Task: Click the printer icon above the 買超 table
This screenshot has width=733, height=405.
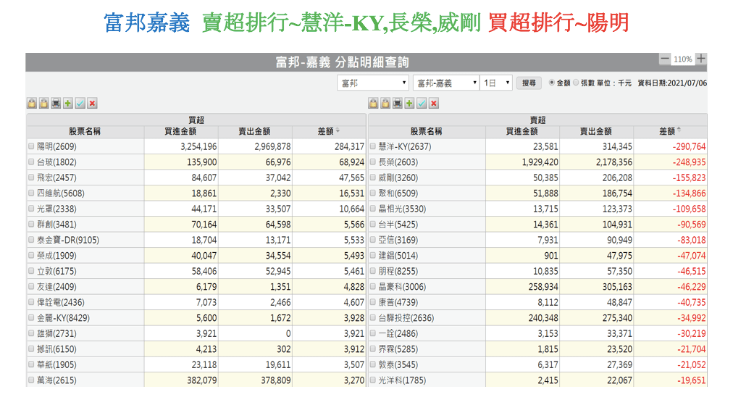Action: pos(56,104)
